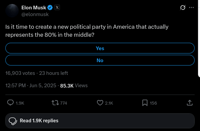This screenshot has width=200, height=131.
Task: Click the Grok slashed-circle icon
Action: [183, 7]
